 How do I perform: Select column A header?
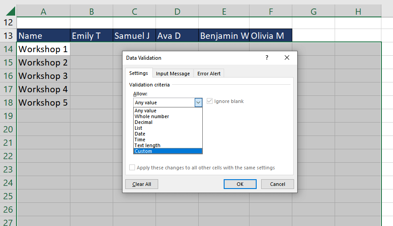43,12
